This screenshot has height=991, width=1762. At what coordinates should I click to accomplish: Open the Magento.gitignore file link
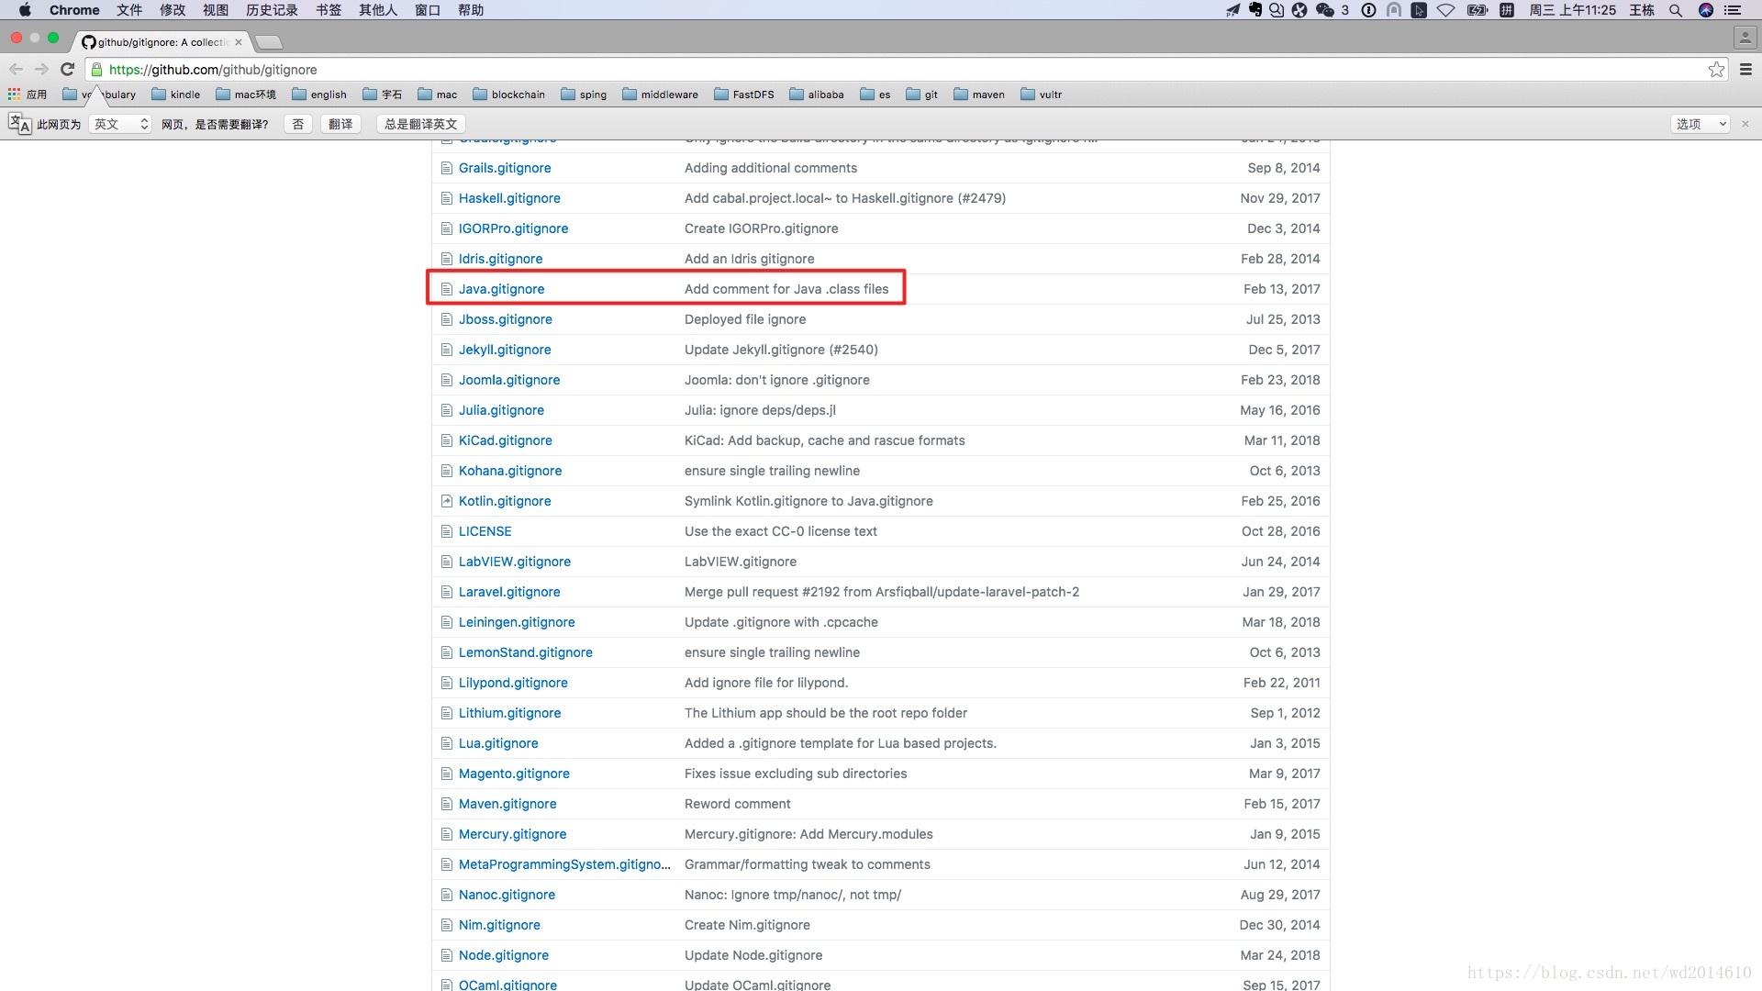point(514,774)
